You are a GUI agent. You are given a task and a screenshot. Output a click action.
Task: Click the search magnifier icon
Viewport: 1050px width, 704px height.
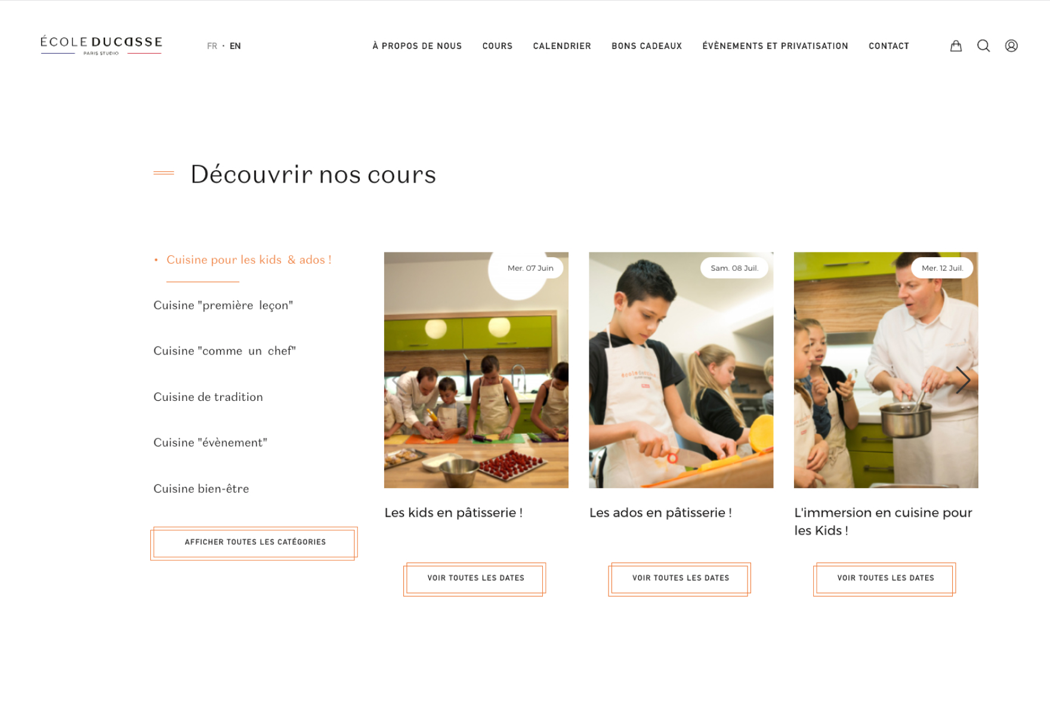[x=983, y=46]
